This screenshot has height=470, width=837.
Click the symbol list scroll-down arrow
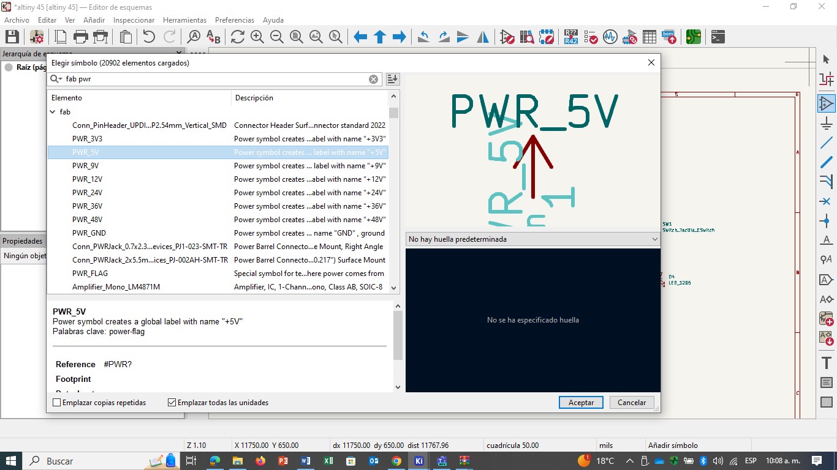(393, 288)
